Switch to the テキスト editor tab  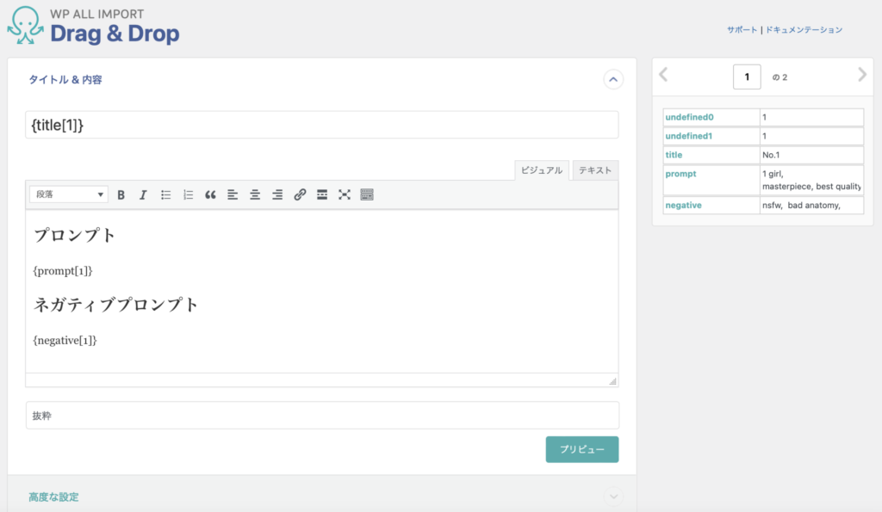click(595, 170)
